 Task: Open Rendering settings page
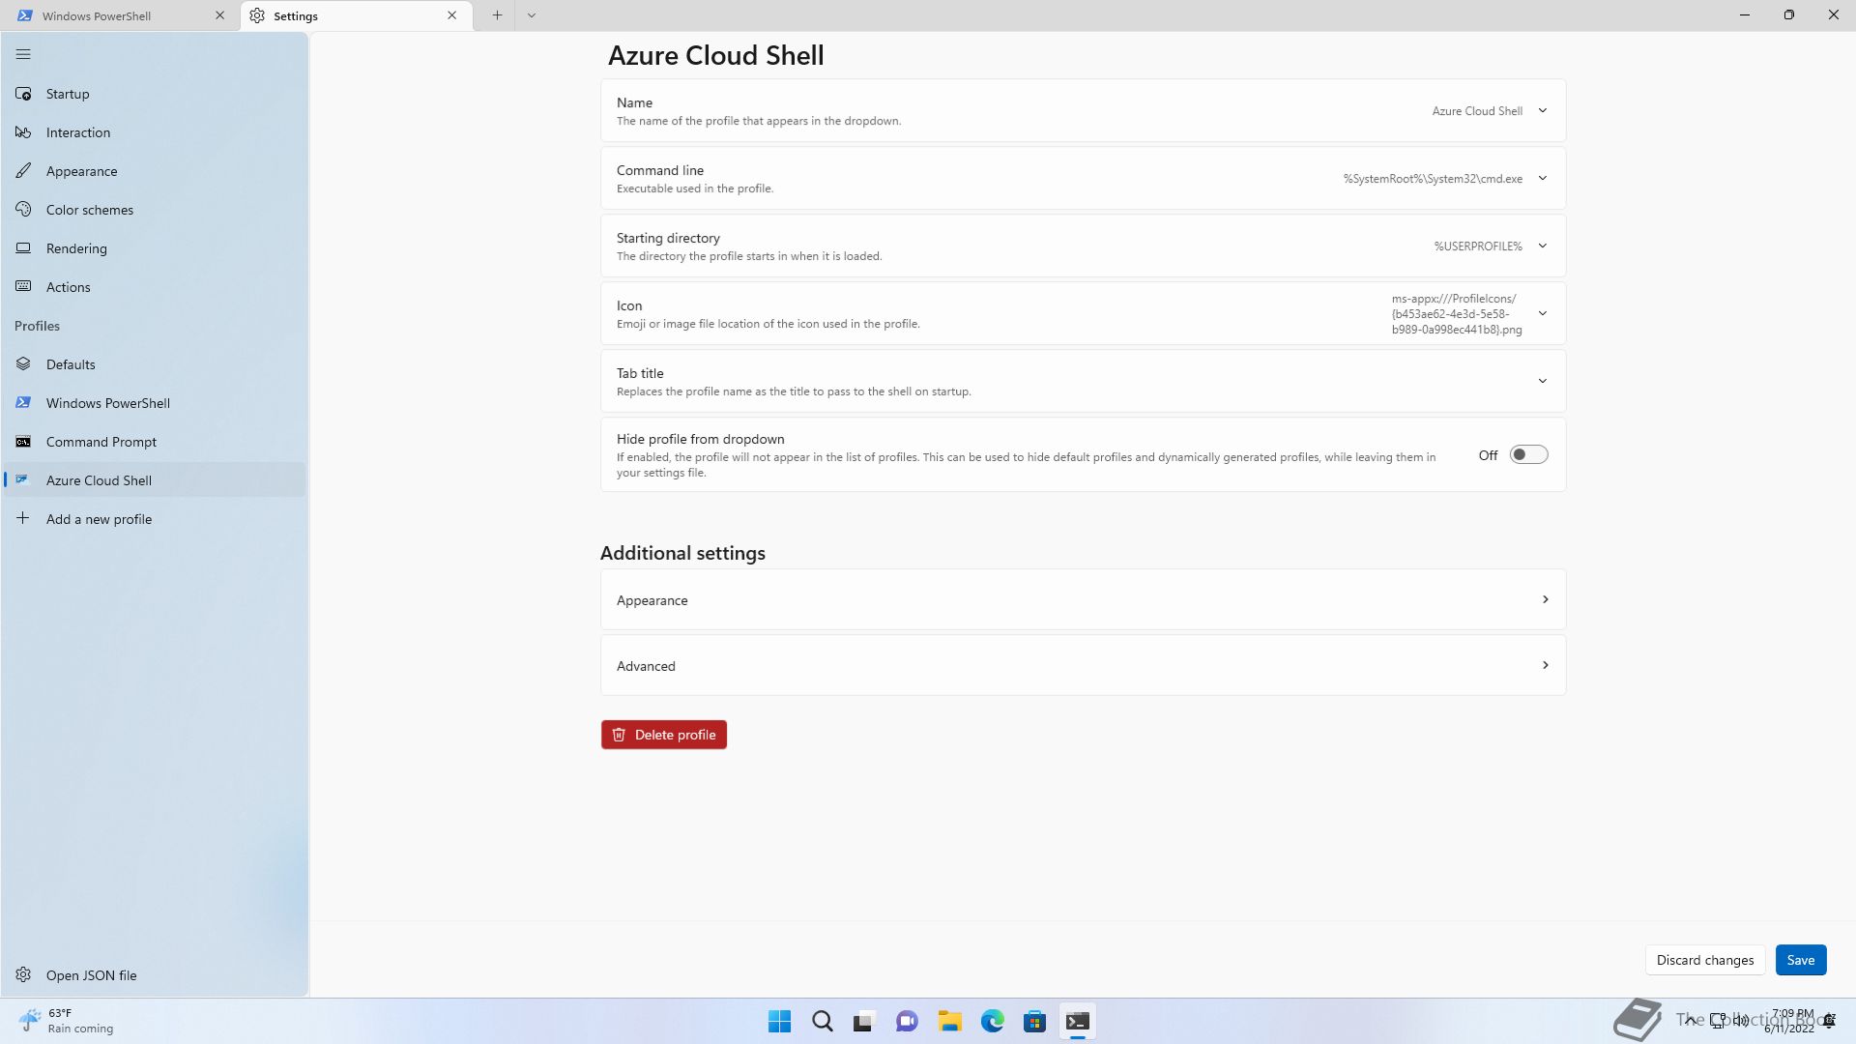coord(155,248)
